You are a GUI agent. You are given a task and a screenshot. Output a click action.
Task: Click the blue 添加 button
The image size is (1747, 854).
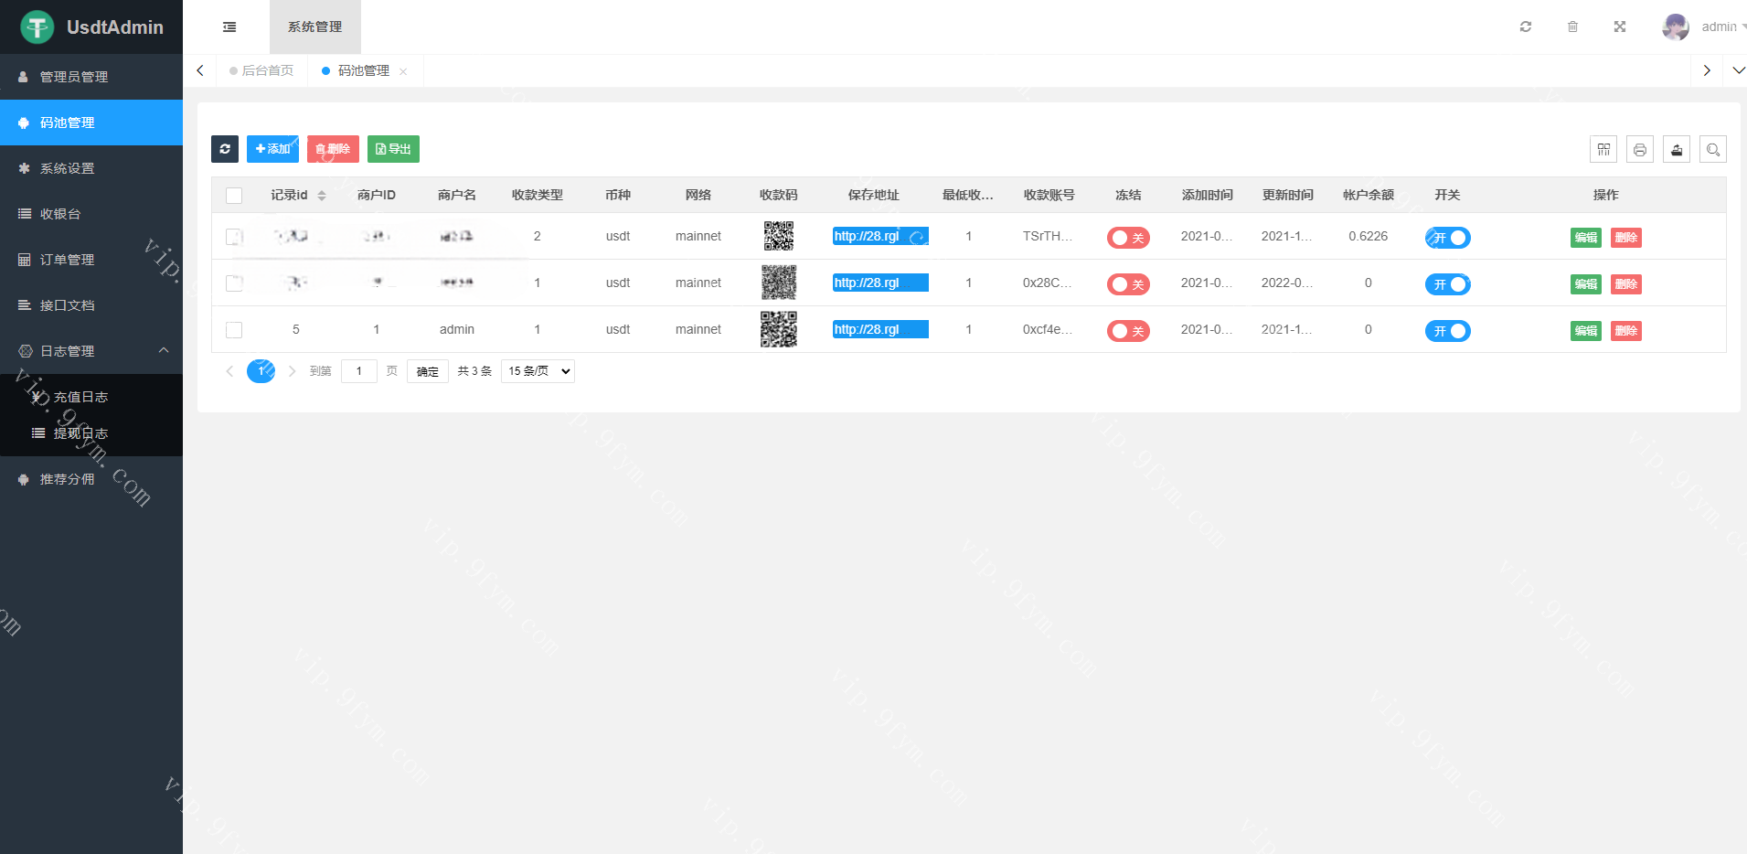point(272,149)
